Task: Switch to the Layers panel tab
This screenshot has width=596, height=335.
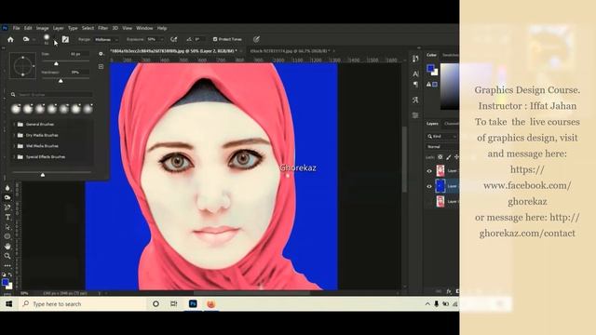Action: pyautogui.click(x=432, y=124)
